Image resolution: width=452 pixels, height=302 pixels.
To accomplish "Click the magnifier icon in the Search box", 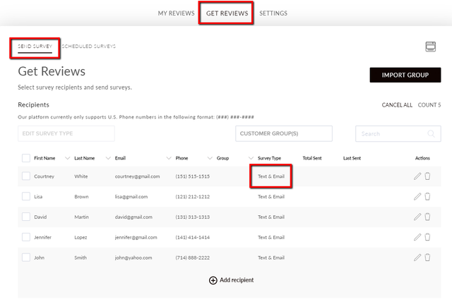I will tap(432, 133).
